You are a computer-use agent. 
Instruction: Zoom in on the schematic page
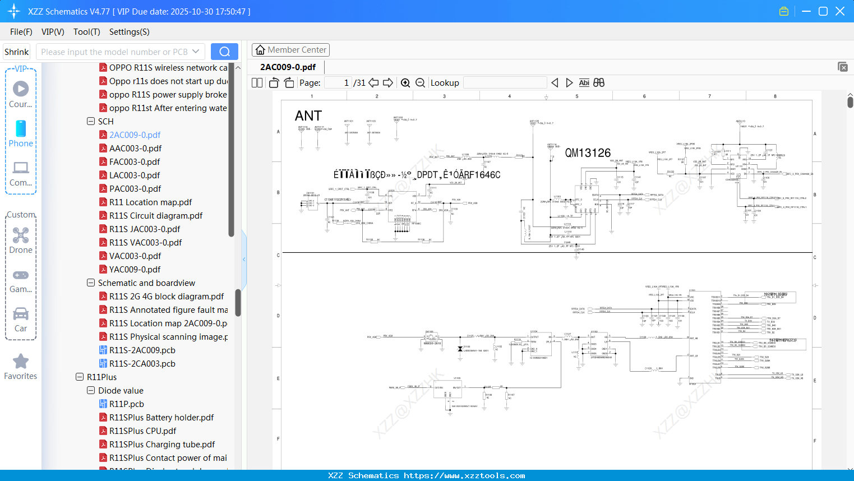click(x=405, y=83)
